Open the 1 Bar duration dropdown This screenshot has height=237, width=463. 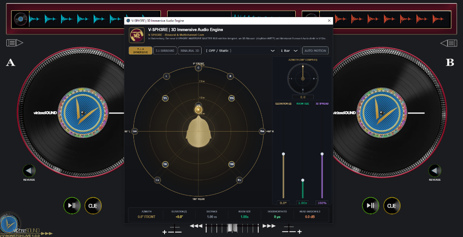[x=290, y=50]
